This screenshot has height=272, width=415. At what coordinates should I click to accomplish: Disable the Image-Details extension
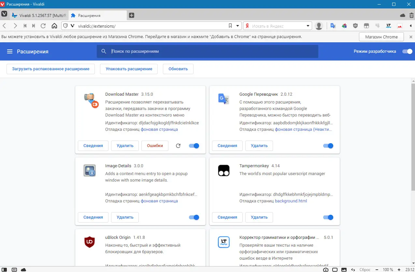coord(194,217)
